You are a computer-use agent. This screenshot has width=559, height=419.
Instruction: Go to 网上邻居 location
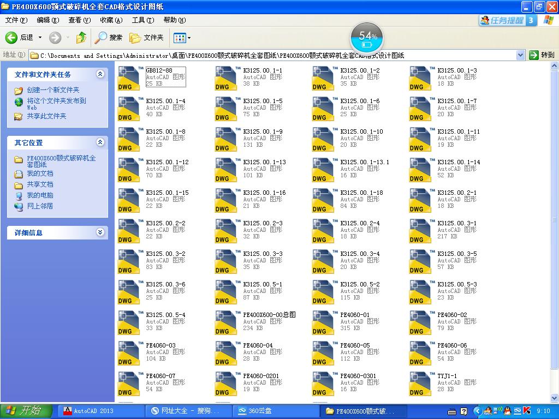(x=40, y=206)
